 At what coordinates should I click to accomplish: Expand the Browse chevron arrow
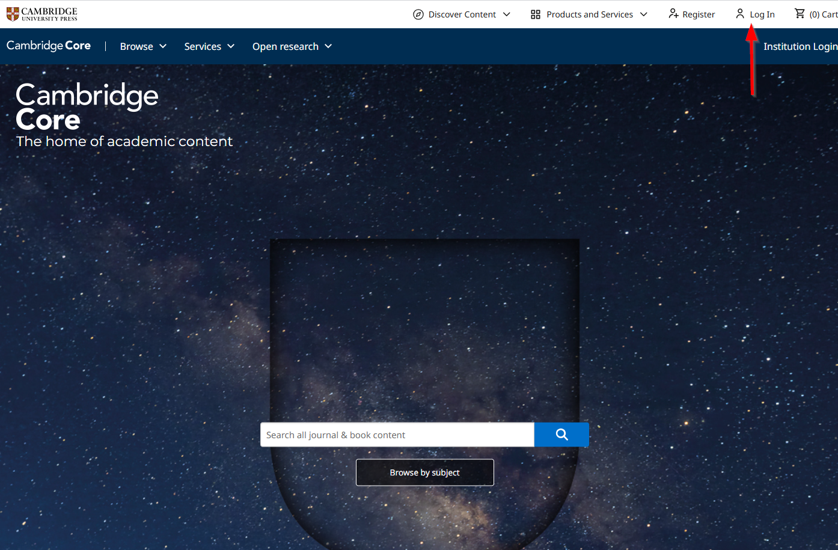click(x=163, y=46)
